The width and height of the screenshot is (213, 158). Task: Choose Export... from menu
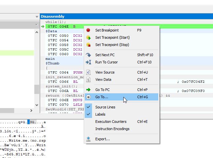(x=122, y=139)
